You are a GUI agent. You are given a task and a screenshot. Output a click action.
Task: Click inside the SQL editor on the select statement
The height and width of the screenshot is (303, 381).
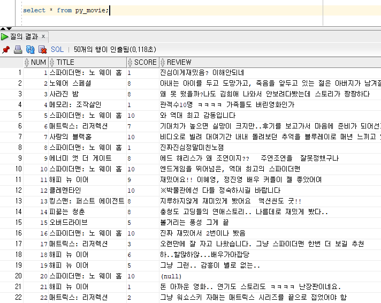66,11
